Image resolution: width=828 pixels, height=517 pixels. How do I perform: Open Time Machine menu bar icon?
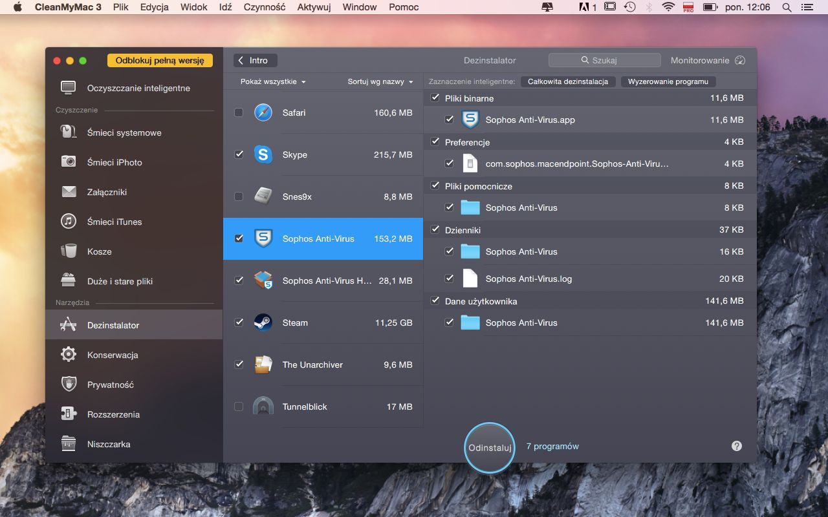pyautogui.click(x=629, y=7)
